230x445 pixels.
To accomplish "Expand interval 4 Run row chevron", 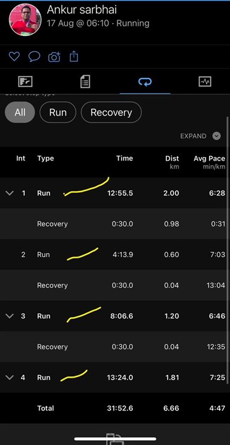I will point(10,378).
